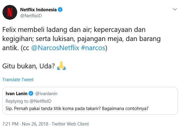Image resolution: width=180 pixels, height=131 pixels.
Task: Click the Netflix Indonesia profile avatar
Action: (x=10, y=12)
